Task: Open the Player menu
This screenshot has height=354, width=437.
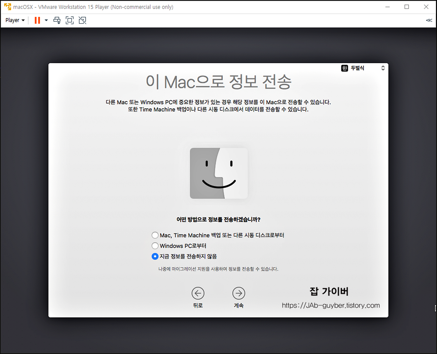Action: tap(15, 20)
